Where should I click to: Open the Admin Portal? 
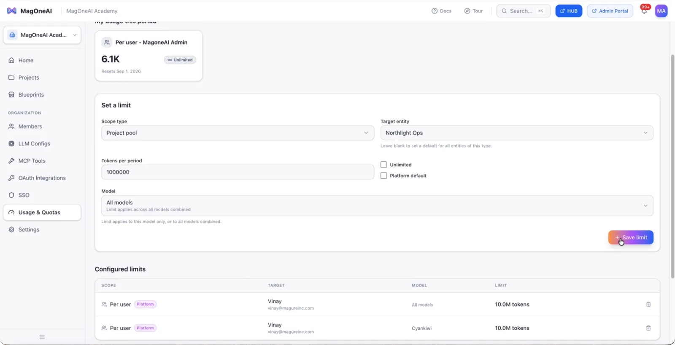[x=610, y=11]
